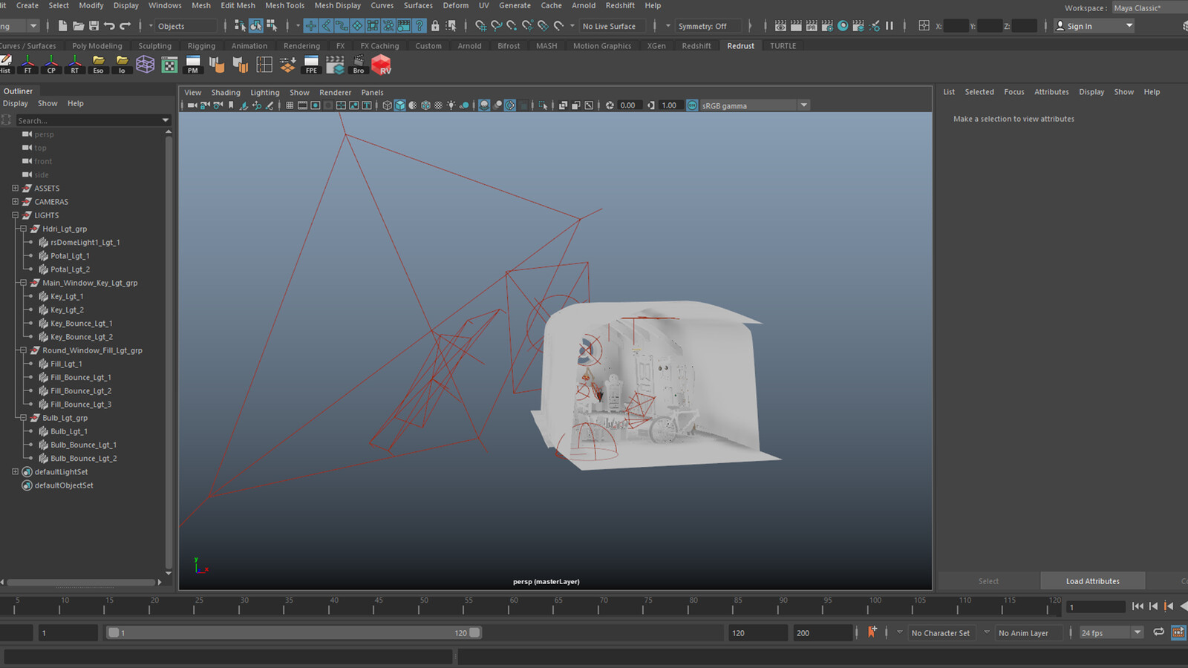
Task: Toggle wireframe shading in viewport toolbar
Action: tap(387, 105)
